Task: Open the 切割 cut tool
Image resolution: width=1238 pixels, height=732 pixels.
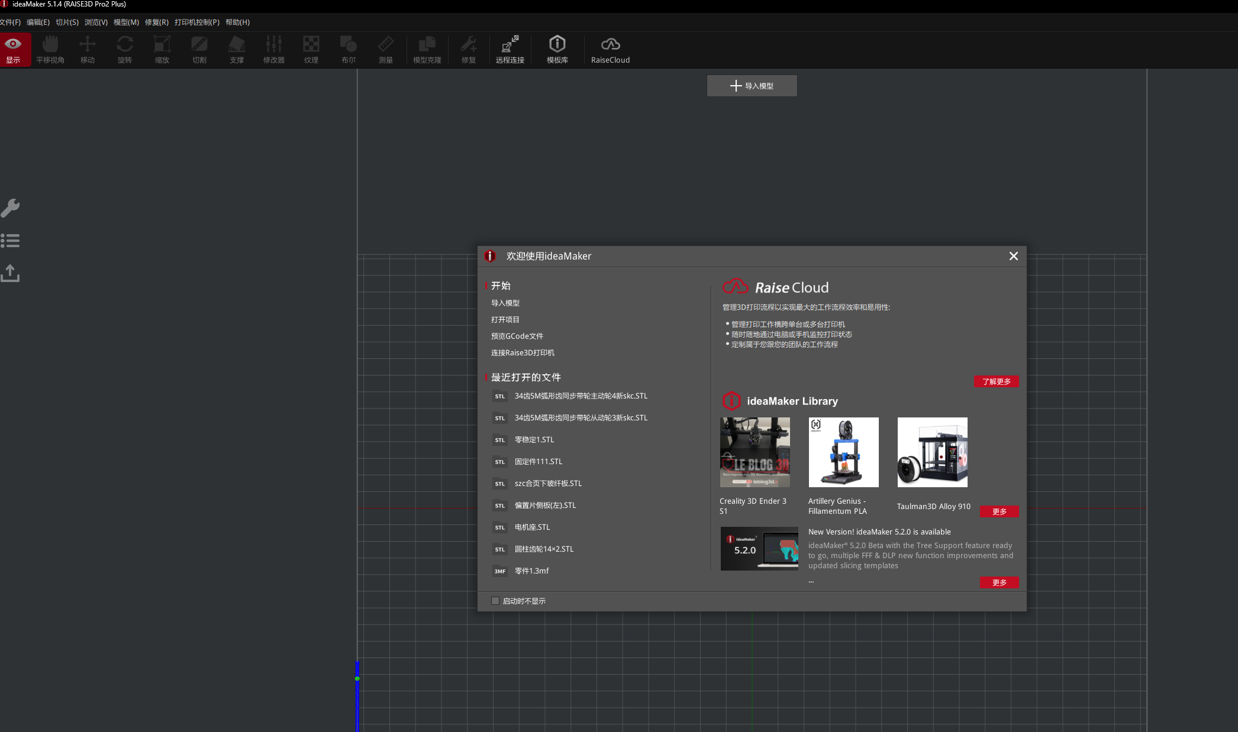Action: (x=199, y=50)
